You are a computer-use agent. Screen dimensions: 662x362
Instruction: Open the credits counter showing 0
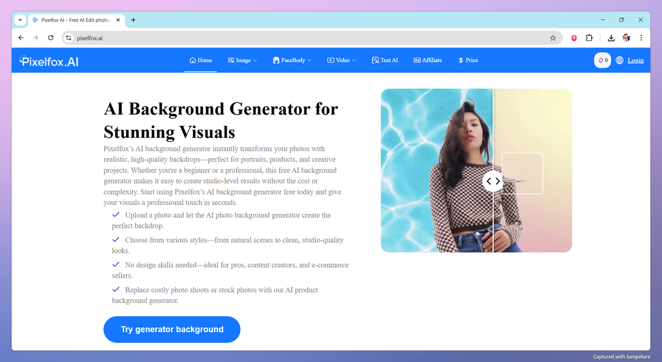602,60
